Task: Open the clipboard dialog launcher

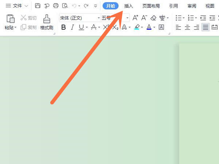Action: click(x=54, y=34)
